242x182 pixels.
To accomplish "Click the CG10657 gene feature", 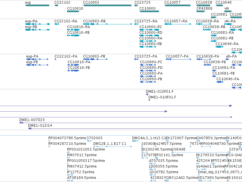I will click(x=177, y=5).
